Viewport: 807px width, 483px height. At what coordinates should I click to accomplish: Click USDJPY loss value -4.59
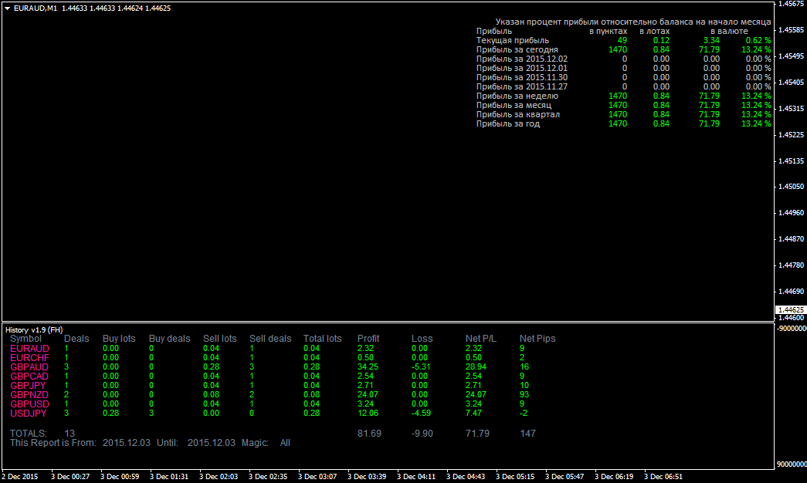[421, 413]
